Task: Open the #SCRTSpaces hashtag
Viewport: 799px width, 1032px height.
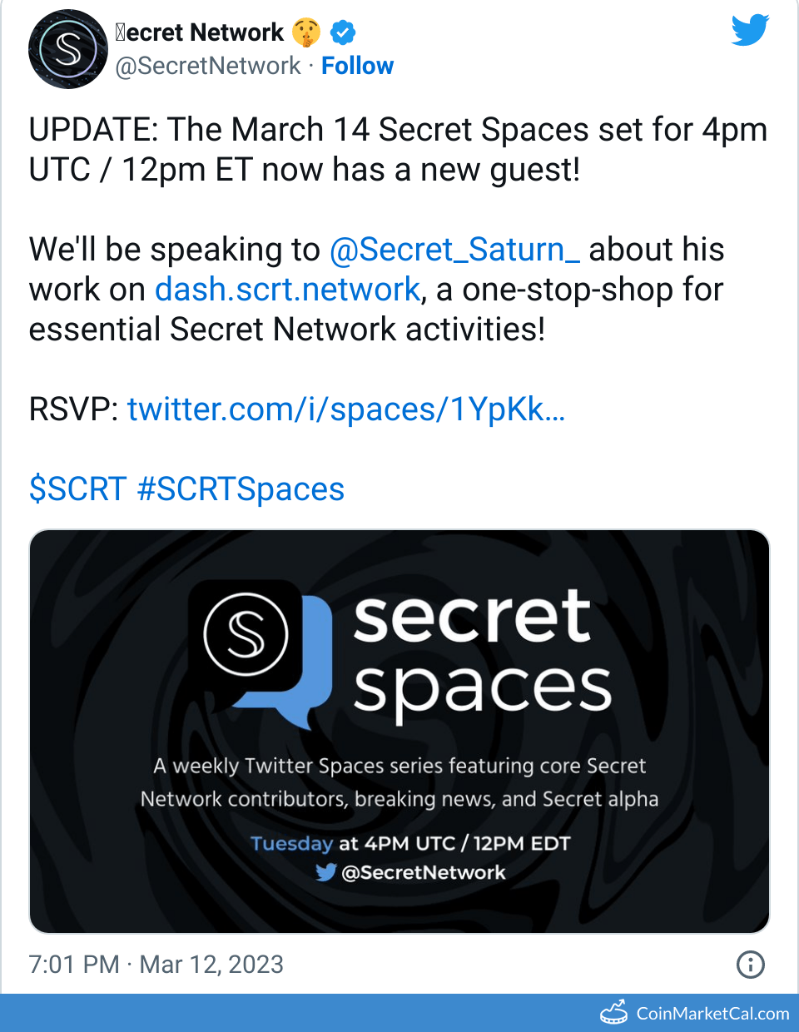Action: coord(241,489)
